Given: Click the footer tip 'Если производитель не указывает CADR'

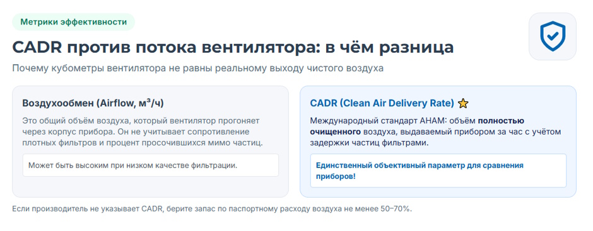Looking at the screenshot, I should (212, 209).
